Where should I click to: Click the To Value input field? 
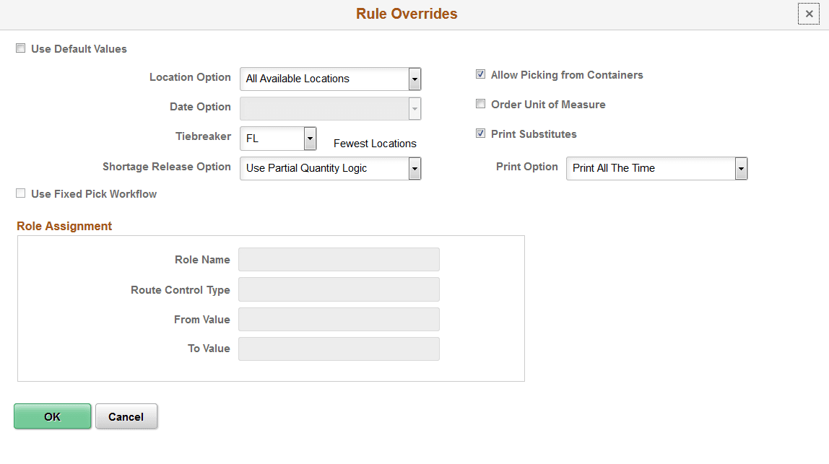(x=339, y=349)
